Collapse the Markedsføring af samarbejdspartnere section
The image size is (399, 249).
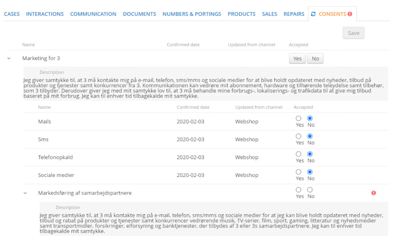[x=26, y=193]
